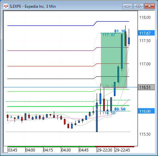The width and height of the screenshot is (158, 156).
Task: Click the tall blue candlestick near 22:30
Action: click(x=97, y=117)
